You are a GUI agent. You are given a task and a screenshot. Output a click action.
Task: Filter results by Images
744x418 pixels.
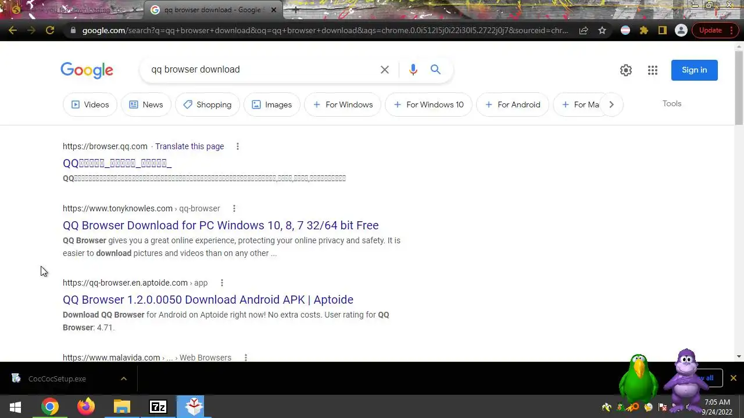pos(272,105)
